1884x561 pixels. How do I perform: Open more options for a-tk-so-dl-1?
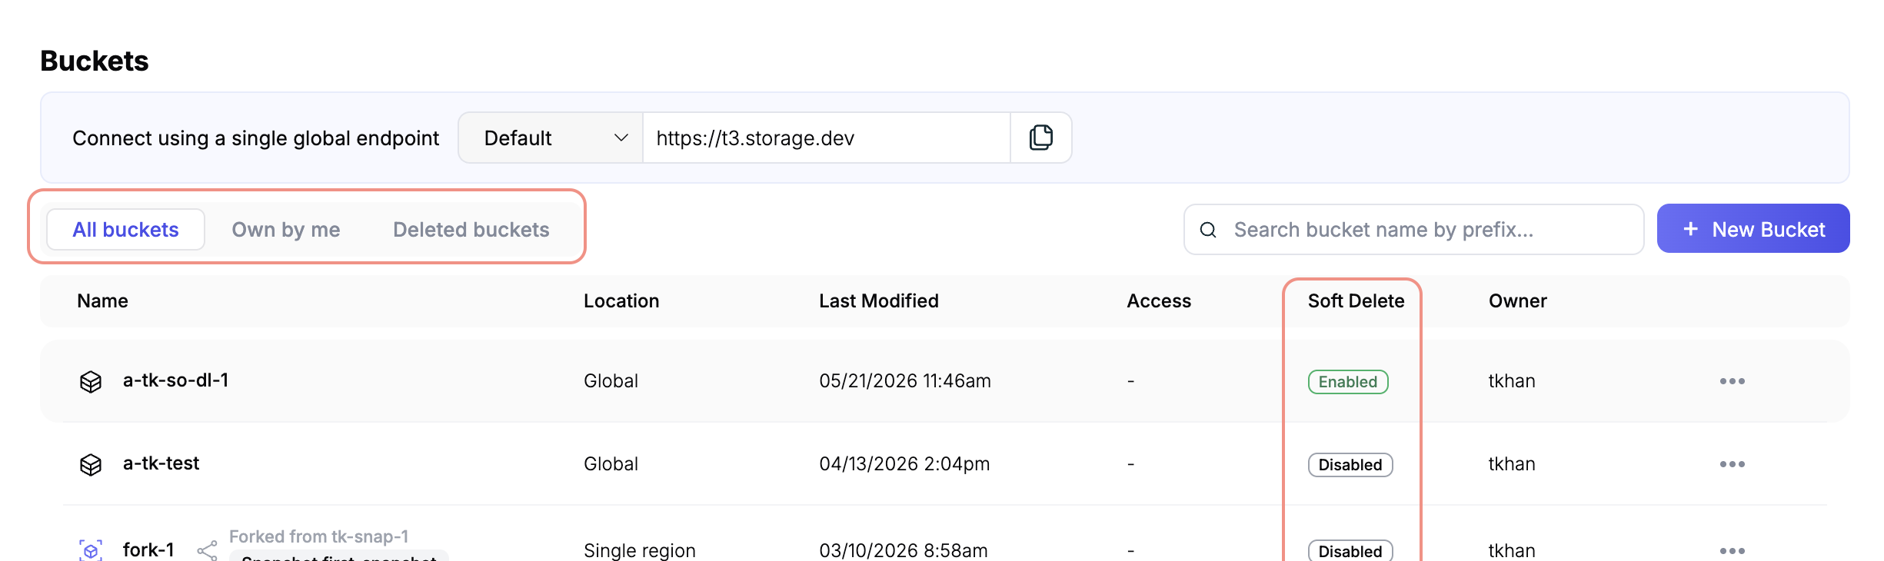(x=1732, y=381)
